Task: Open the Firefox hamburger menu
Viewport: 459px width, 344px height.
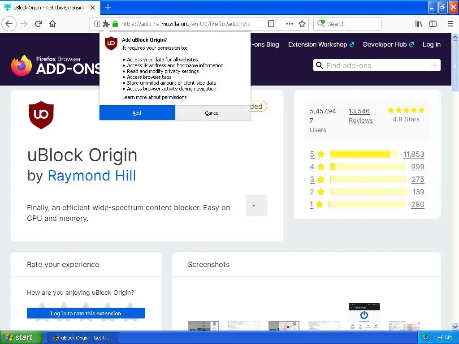Action: (450, 24)
